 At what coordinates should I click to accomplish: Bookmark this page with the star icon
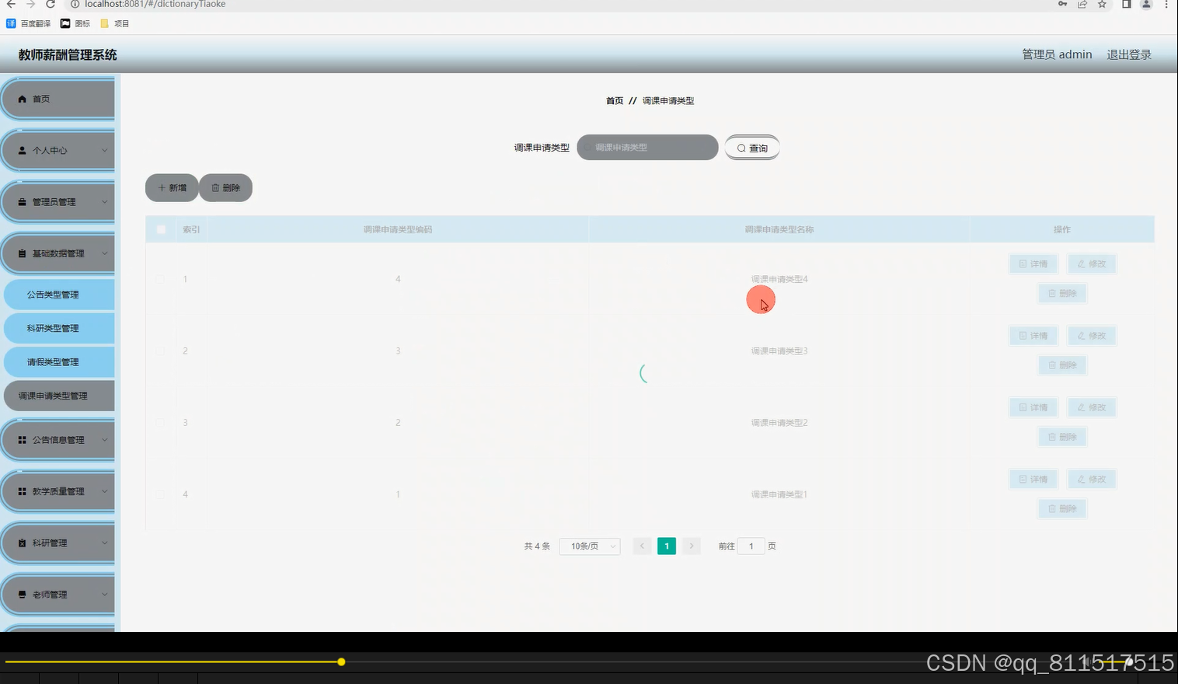1102,4
